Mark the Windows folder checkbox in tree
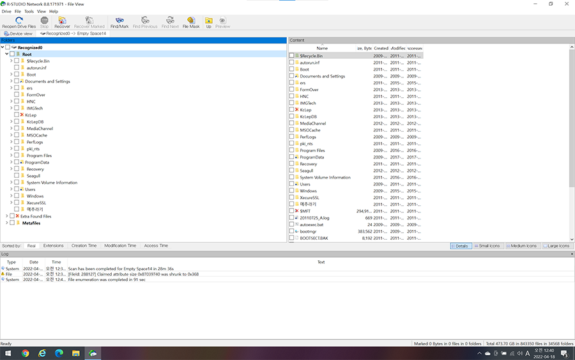575x360 pixels. 17,196
